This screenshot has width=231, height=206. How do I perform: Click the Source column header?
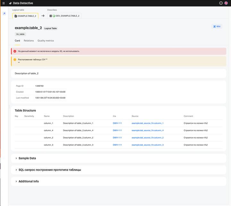[135, 116]
